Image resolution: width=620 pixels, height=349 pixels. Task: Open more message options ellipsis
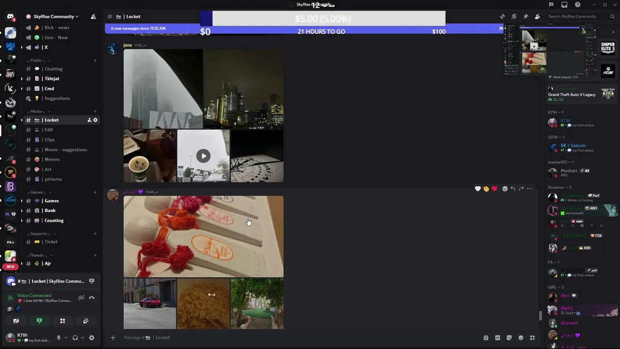[x=529, y=189]
